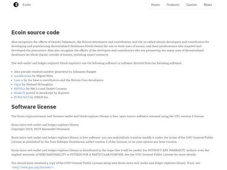The height and width of the screenshot is (170, 227).
Task: Open the big.js link
Action: pyautogui.click(x=18, y=84)
